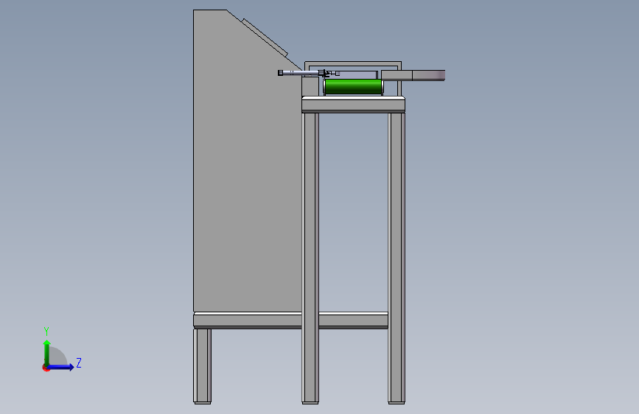
Task: Click the "Z" axis label
Action: pos(79,362)
